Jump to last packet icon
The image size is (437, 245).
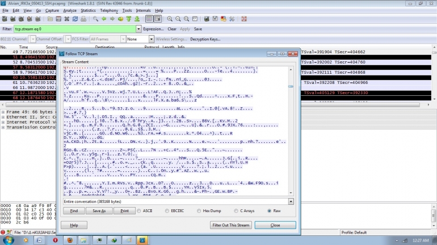[x=137, y=19]
